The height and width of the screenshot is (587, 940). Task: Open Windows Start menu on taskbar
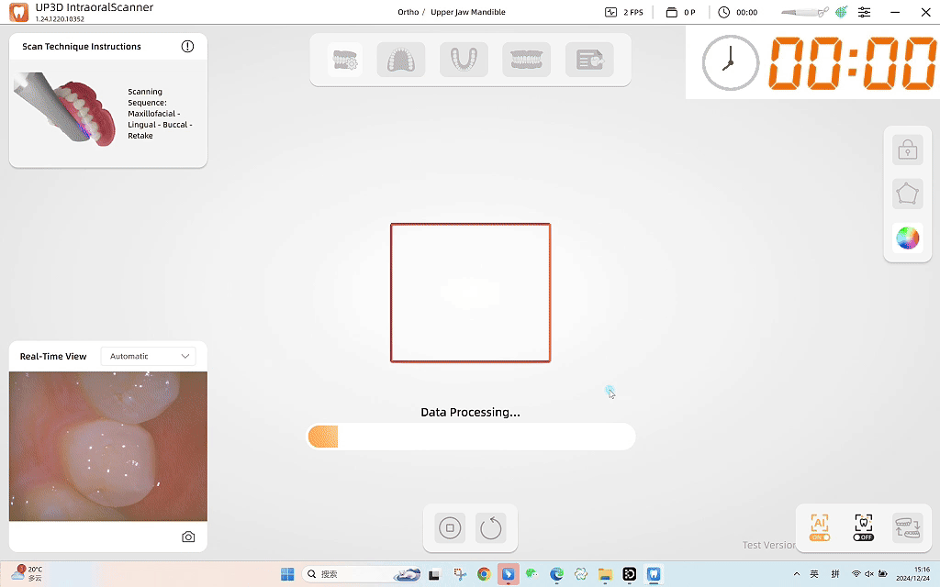[x=287, y=574]
